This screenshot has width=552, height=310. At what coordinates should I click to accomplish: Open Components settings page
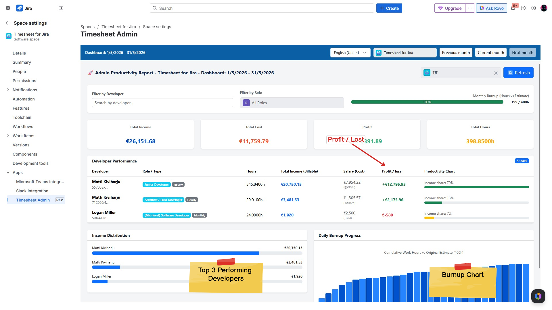(x=25, y=154)
